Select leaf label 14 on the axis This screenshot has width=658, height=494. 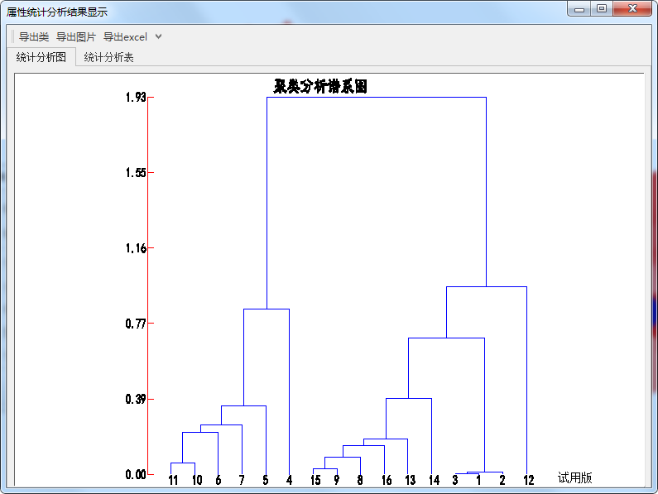pyautogui.click(x=434, y=480)
